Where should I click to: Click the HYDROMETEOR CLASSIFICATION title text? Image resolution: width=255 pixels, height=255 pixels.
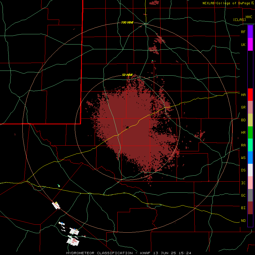(99, 253)
